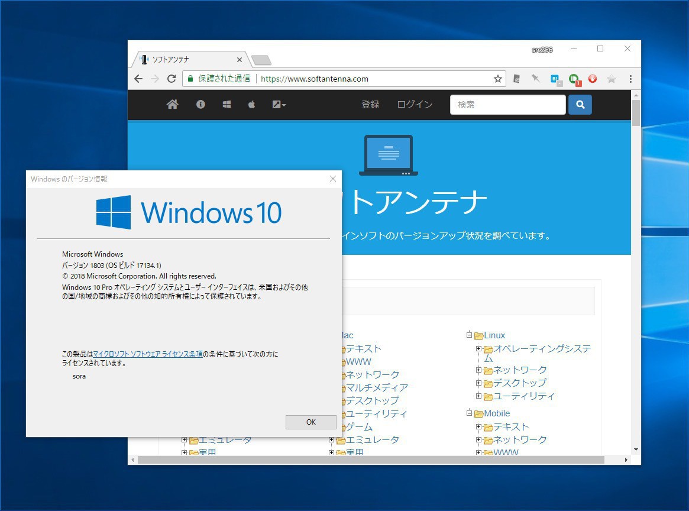Click the red down-arrow extension icon

[x=593, y=79]
